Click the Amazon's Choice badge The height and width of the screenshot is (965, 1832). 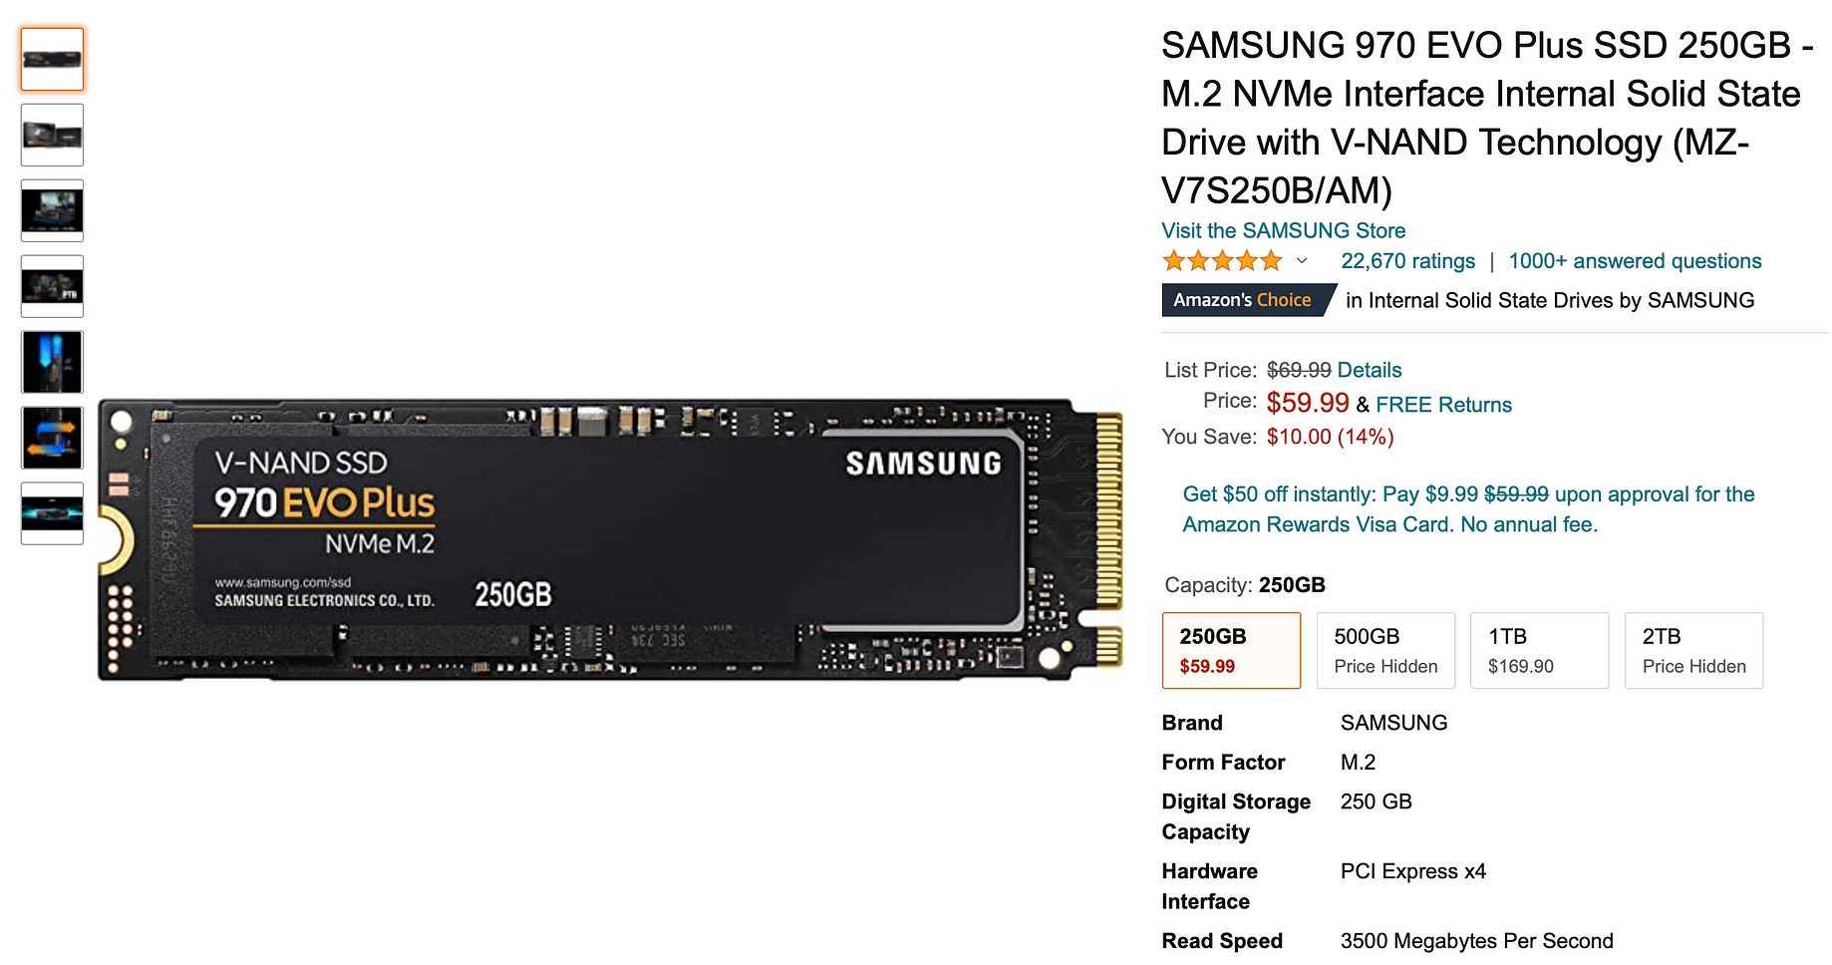(x=1248, y=300)
